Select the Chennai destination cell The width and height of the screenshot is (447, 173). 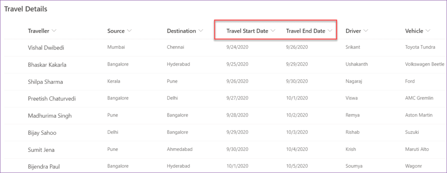pos(175,47)
